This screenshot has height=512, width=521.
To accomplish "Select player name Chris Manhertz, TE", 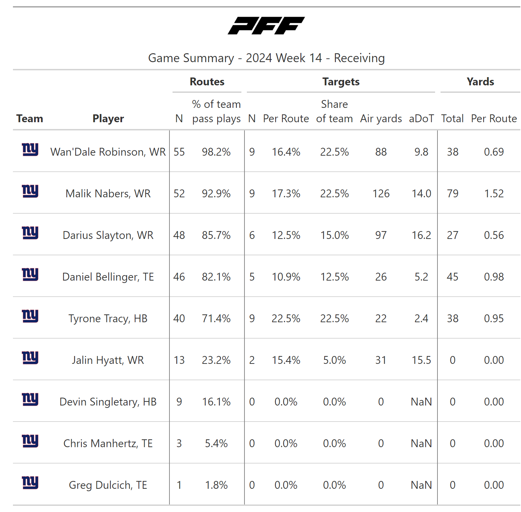I will (108, 443).
